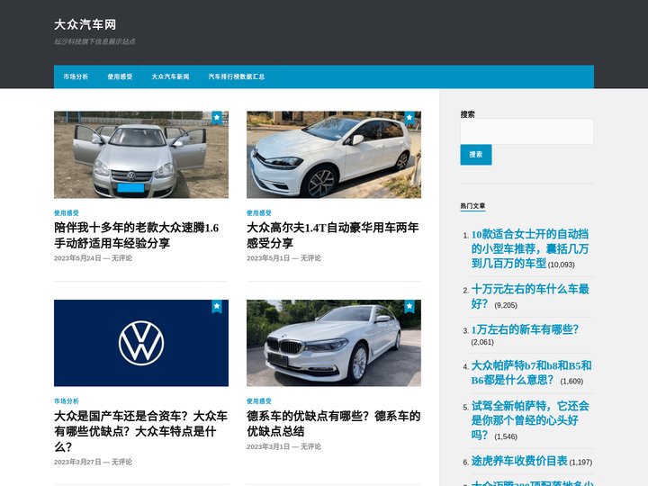Click the 搜索 label above the search field

click(467, 114)
